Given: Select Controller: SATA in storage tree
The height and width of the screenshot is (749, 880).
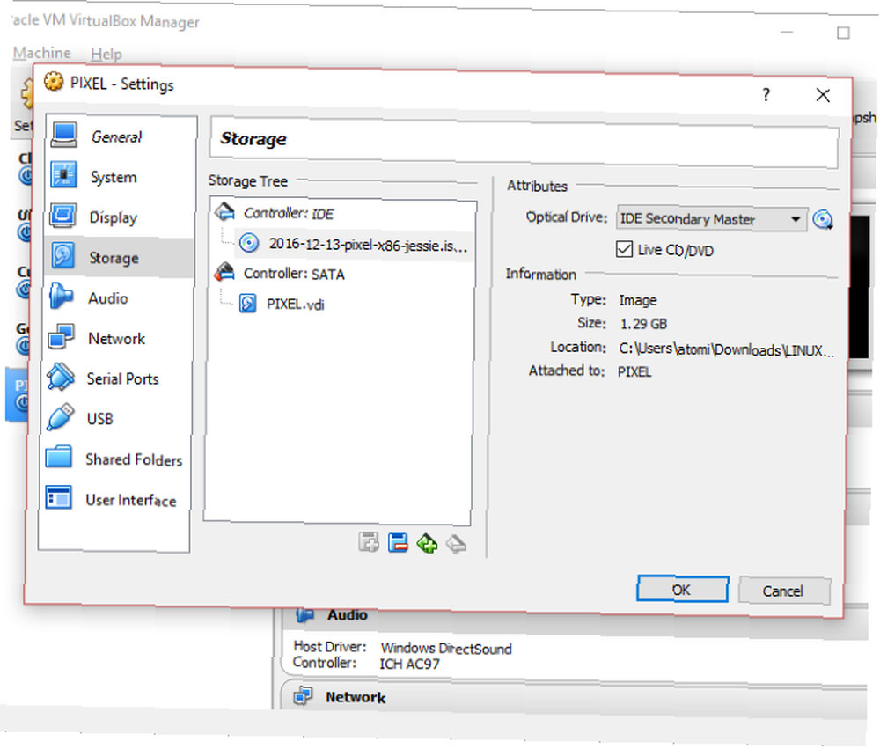Looking at the screenshot, I should [x=342, y=274].
